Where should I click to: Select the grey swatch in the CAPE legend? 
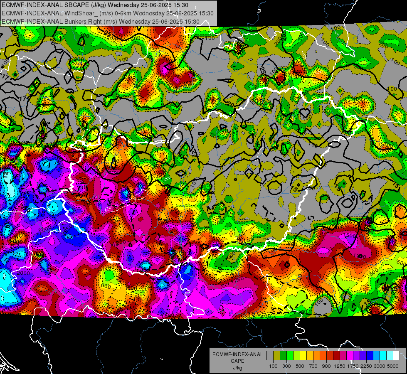pyautogui.click(x=270, y=355)
